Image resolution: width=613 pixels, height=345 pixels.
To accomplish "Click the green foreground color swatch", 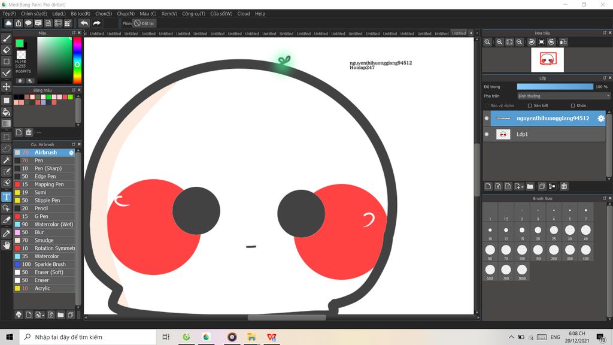I will pyautogui.click(x=20, y=43).
